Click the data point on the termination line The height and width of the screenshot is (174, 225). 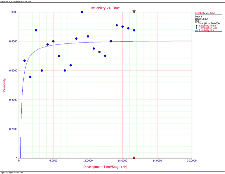point(134,30)
